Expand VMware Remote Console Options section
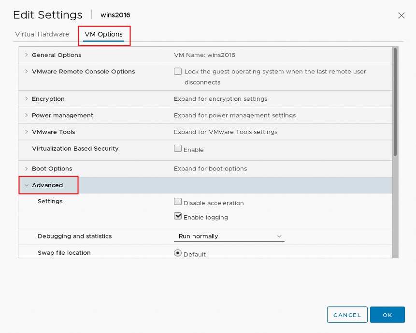 [26, 71]
